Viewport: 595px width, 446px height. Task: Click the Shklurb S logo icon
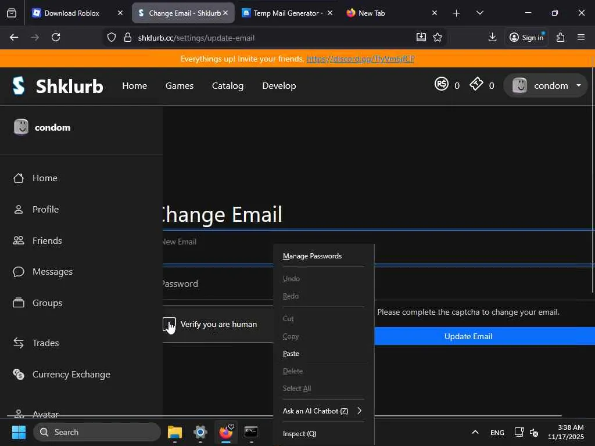19,86
